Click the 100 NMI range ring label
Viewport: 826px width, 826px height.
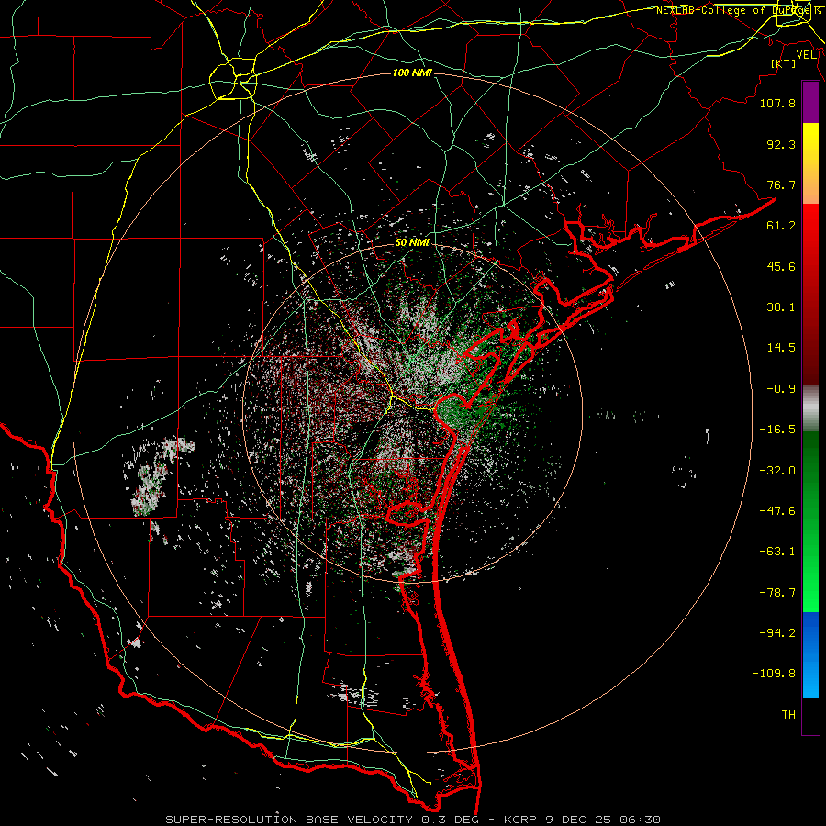pos(412,73)
